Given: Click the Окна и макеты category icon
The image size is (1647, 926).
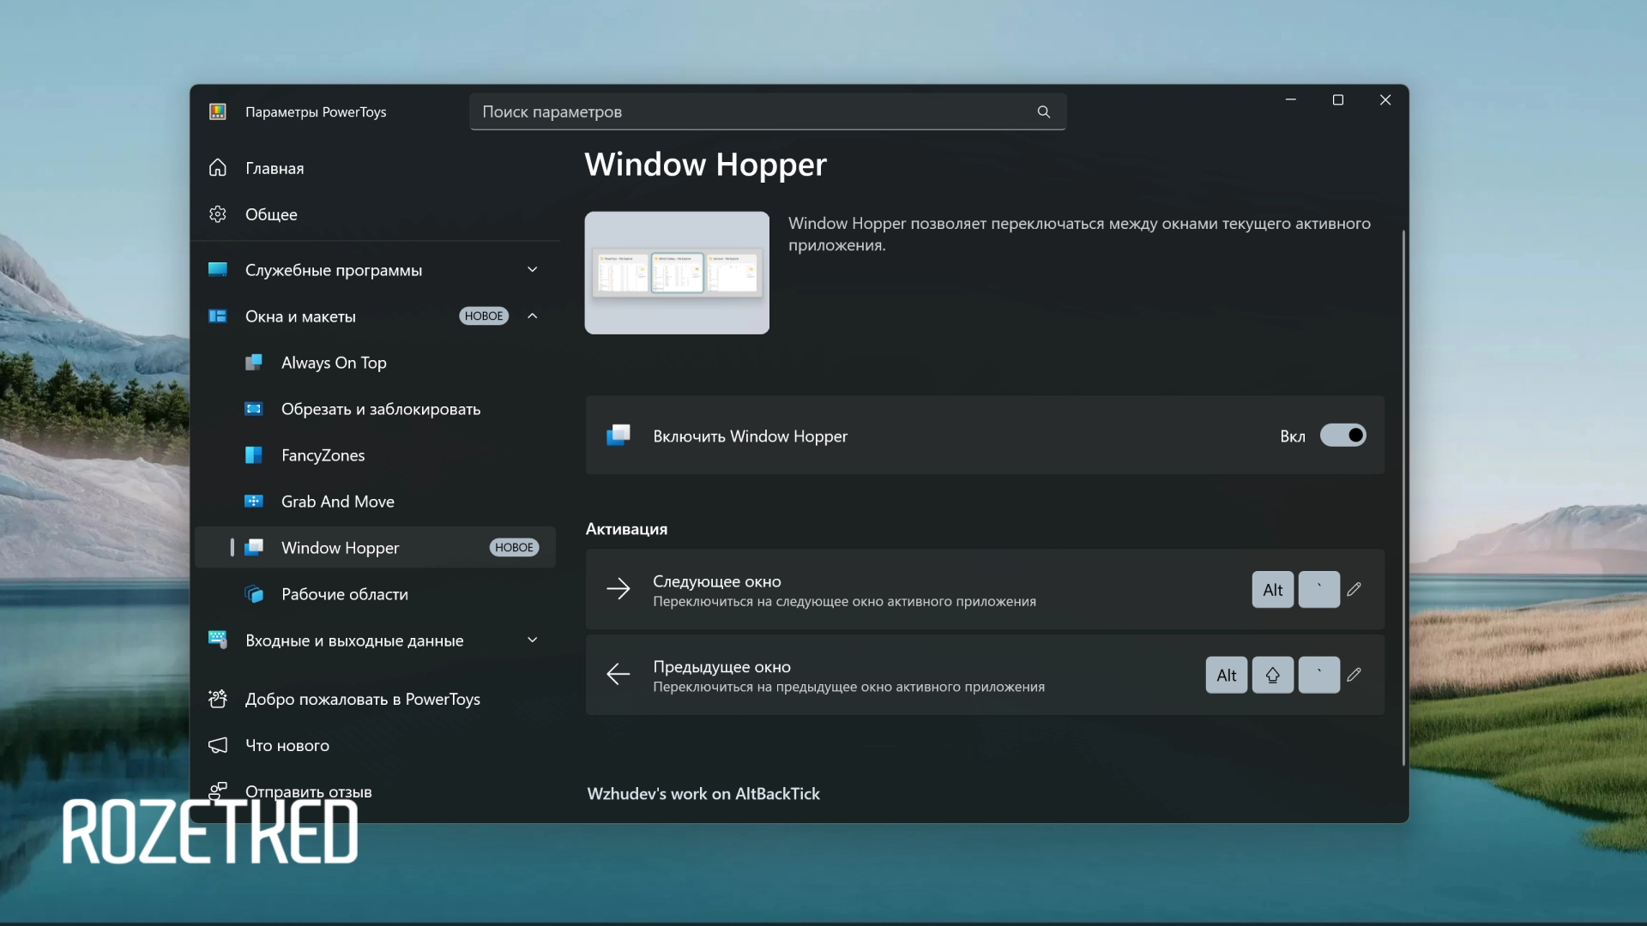Looking at the screenshot, I should pos(218,316).
